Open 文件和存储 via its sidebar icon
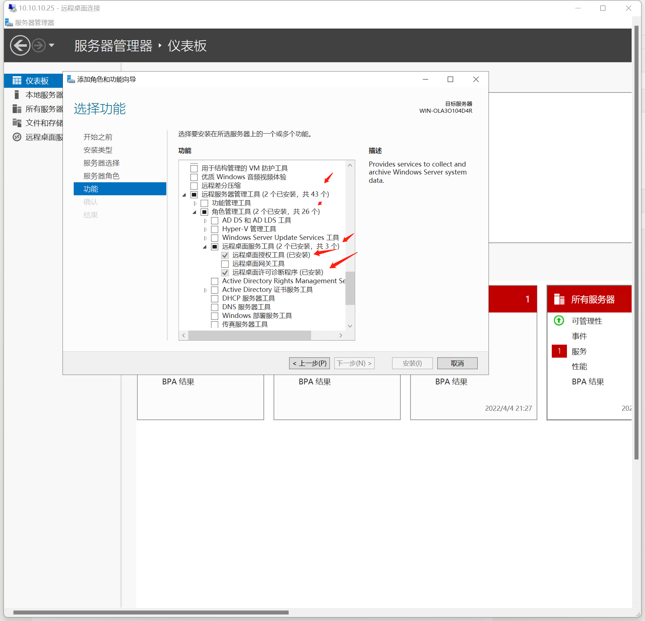 tap(17, 123)
